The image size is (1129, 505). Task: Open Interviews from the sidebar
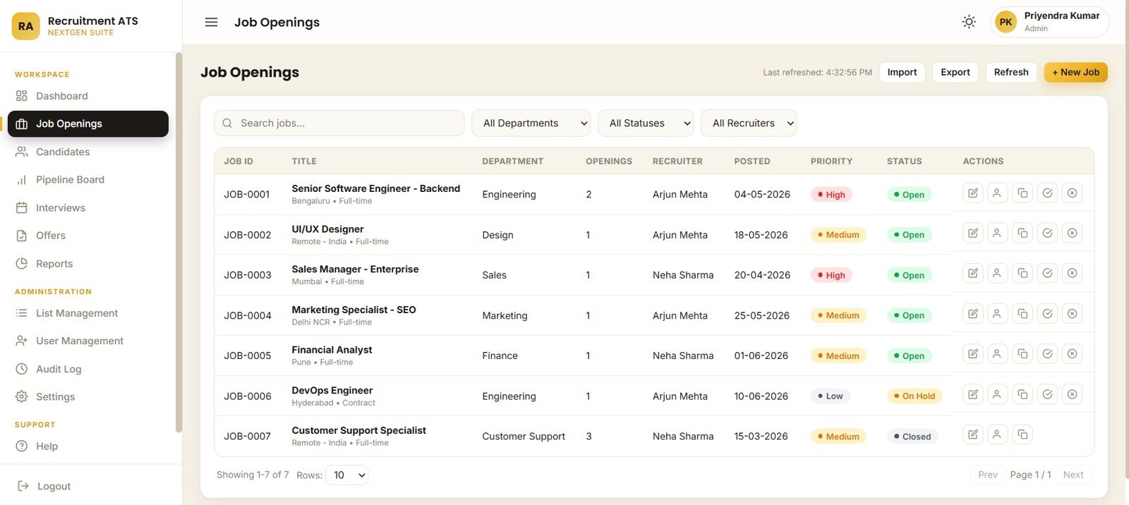point(88,207)
